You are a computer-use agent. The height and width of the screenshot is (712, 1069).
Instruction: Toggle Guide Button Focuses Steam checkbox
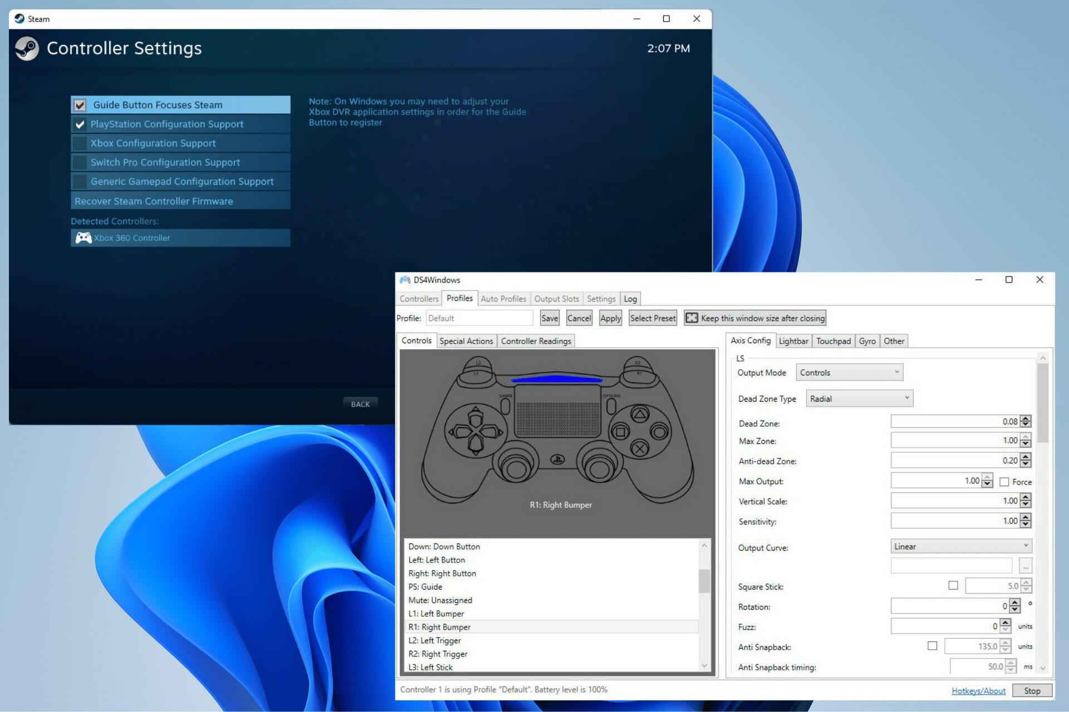[x=80, y=105]
